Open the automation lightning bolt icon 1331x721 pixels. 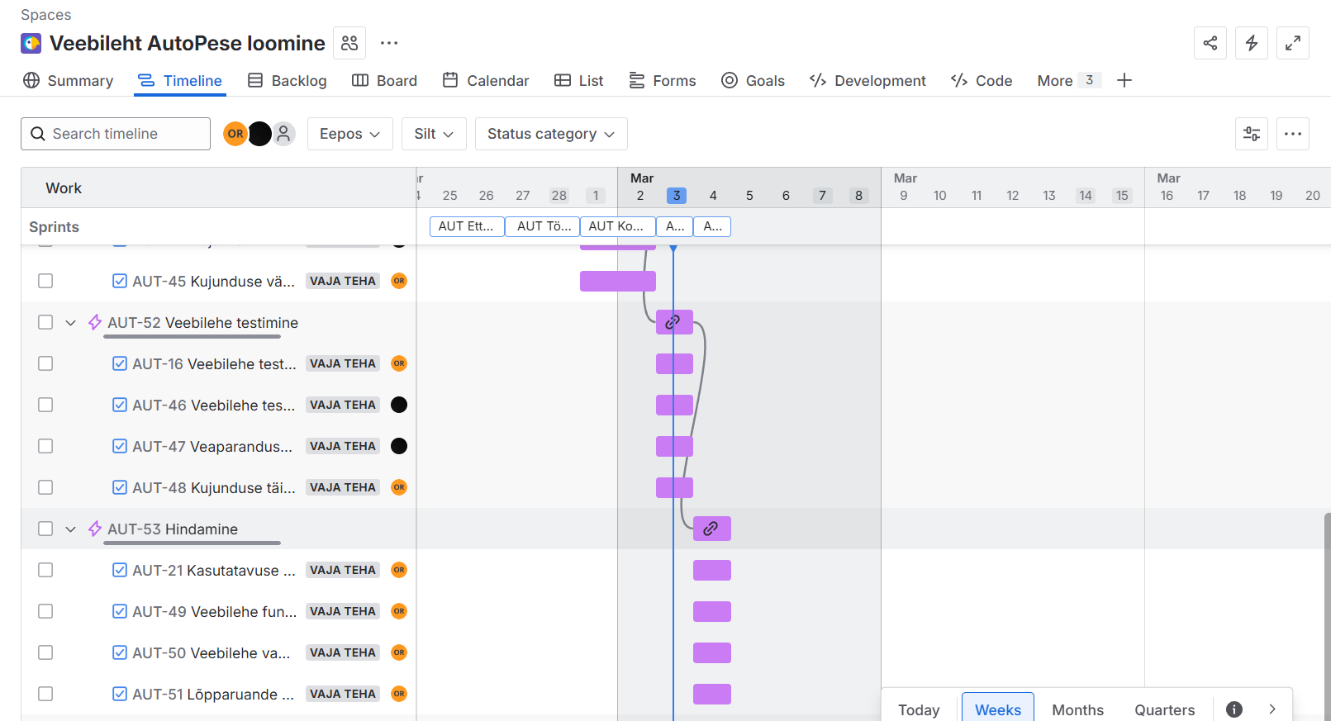pyautogui.click(x=1251, y=43)
